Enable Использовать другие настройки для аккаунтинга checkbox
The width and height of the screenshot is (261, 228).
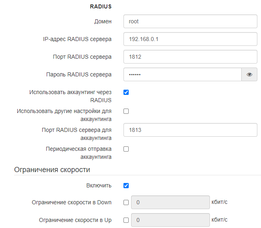click(x=126, y=111)
